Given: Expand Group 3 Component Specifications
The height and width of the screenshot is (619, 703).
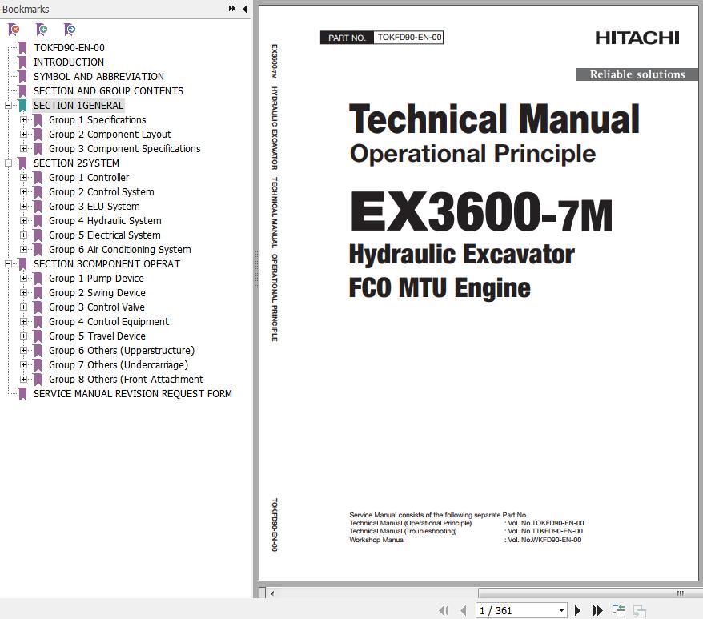Looking at the screenshot, I should pyautogui.click(x=23, y=148).
